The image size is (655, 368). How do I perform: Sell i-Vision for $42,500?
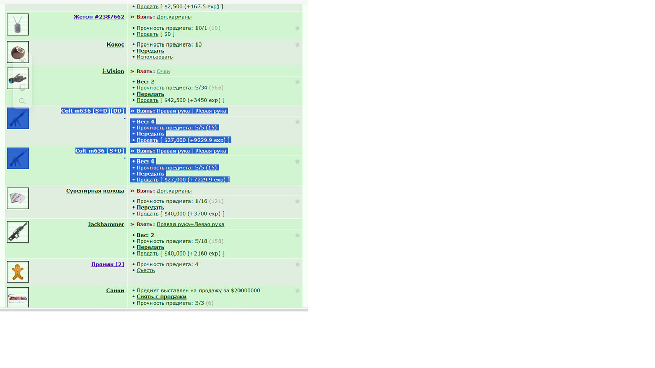[147, 100]
